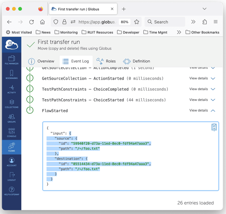Expand details for GetSourceCollection ActionStarted
Image resolution: width=226 pixels, height=214 pixels.
click(x=202, y=78)
